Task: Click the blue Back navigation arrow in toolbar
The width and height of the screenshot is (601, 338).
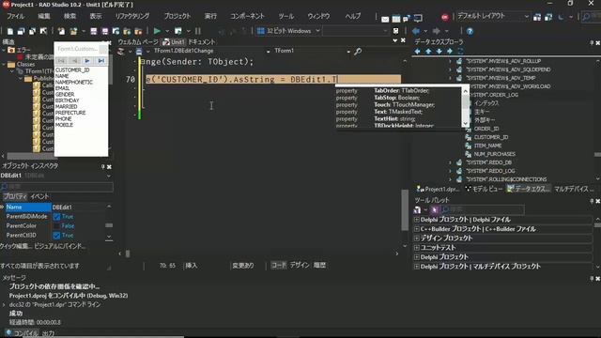Action: point(416,31)
